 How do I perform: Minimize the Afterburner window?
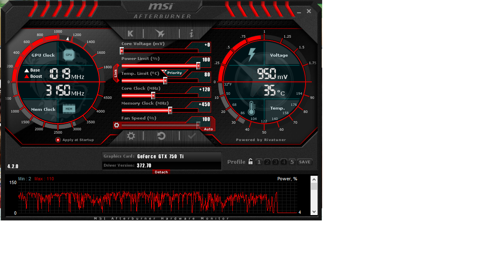point(299,12)
